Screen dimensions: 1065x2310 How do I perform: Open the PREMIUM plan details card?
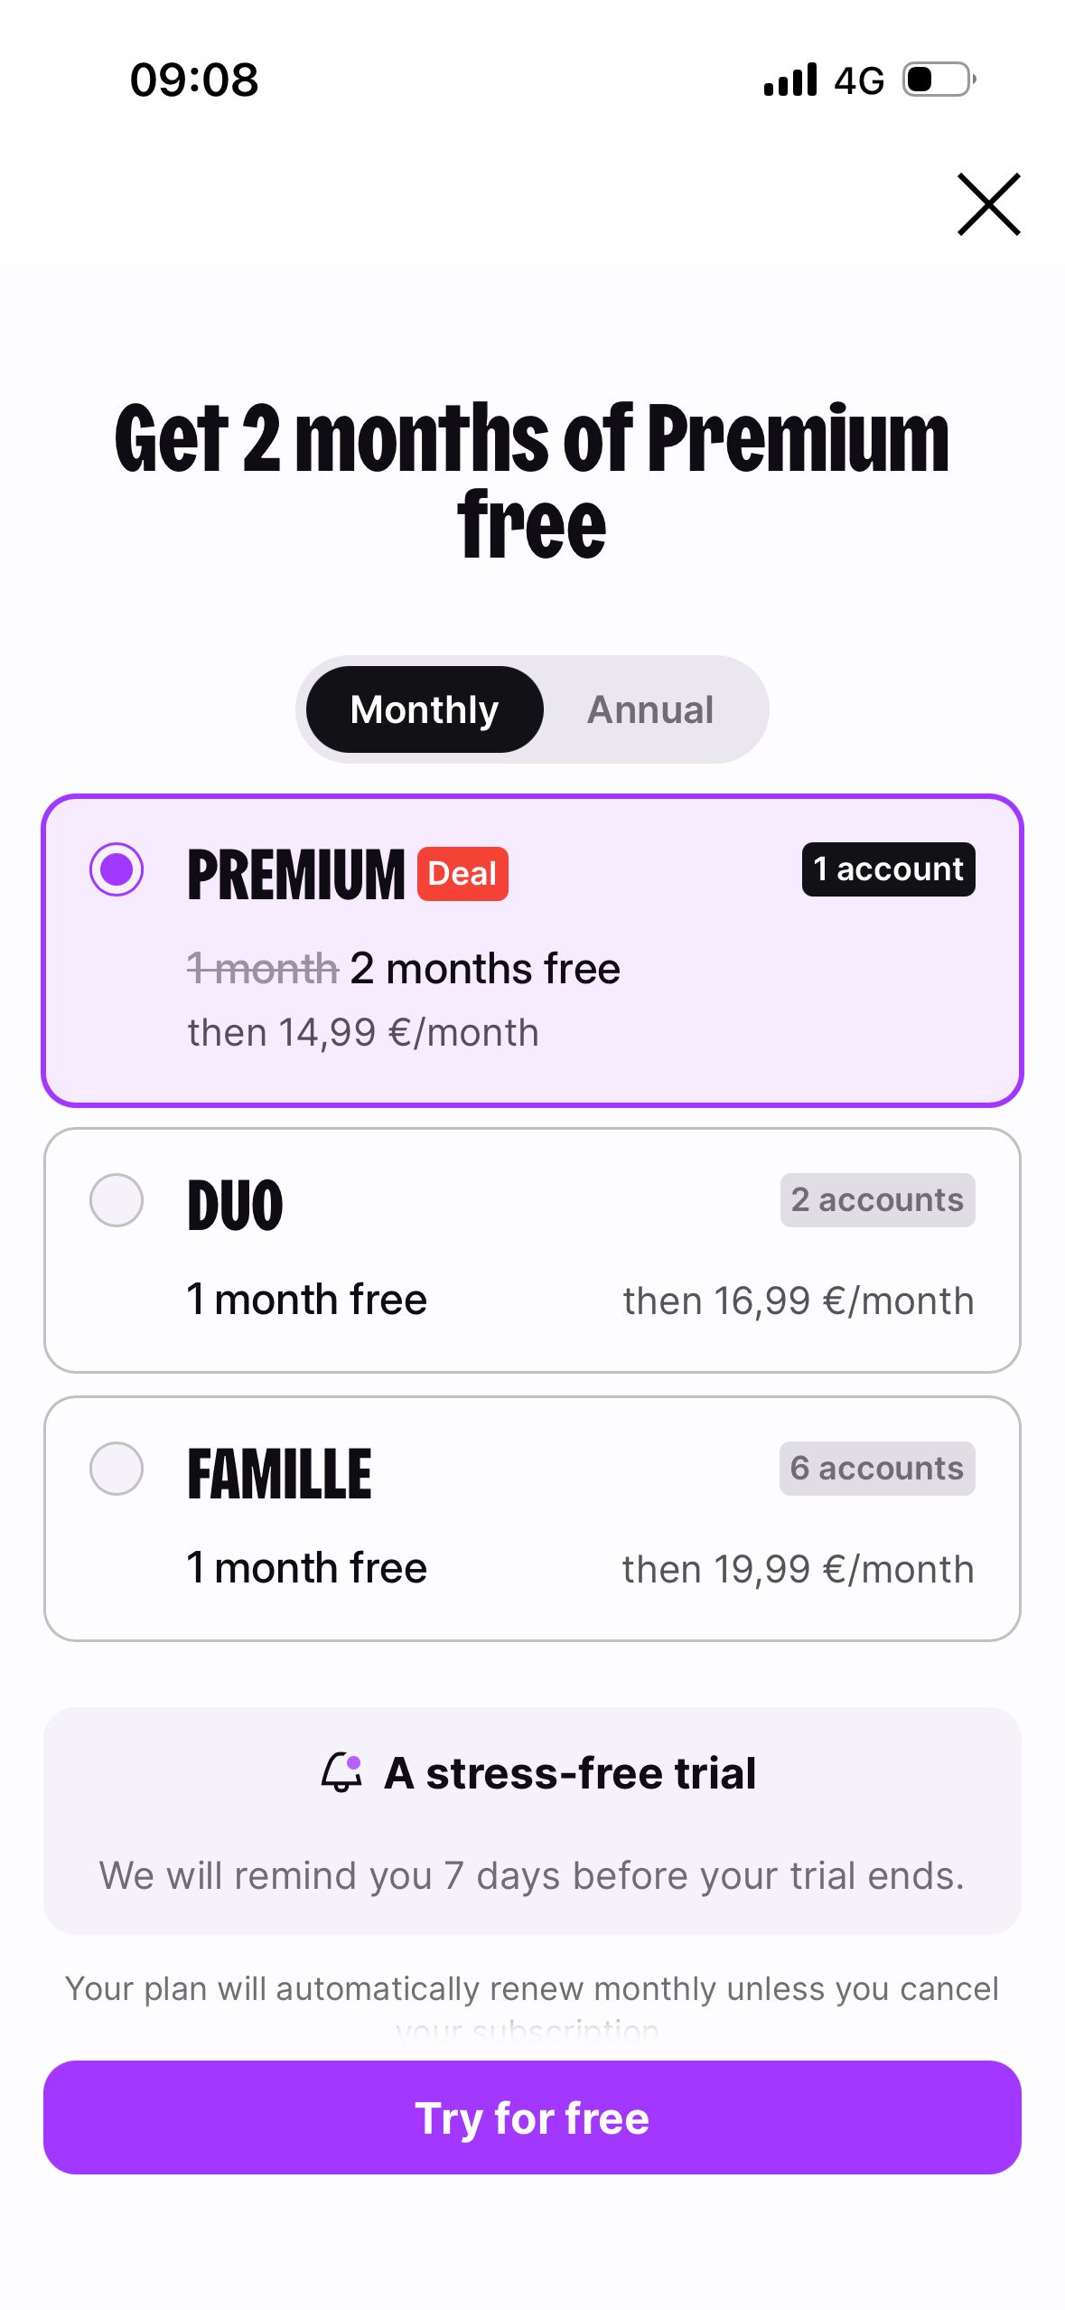[x=532, y=949]
